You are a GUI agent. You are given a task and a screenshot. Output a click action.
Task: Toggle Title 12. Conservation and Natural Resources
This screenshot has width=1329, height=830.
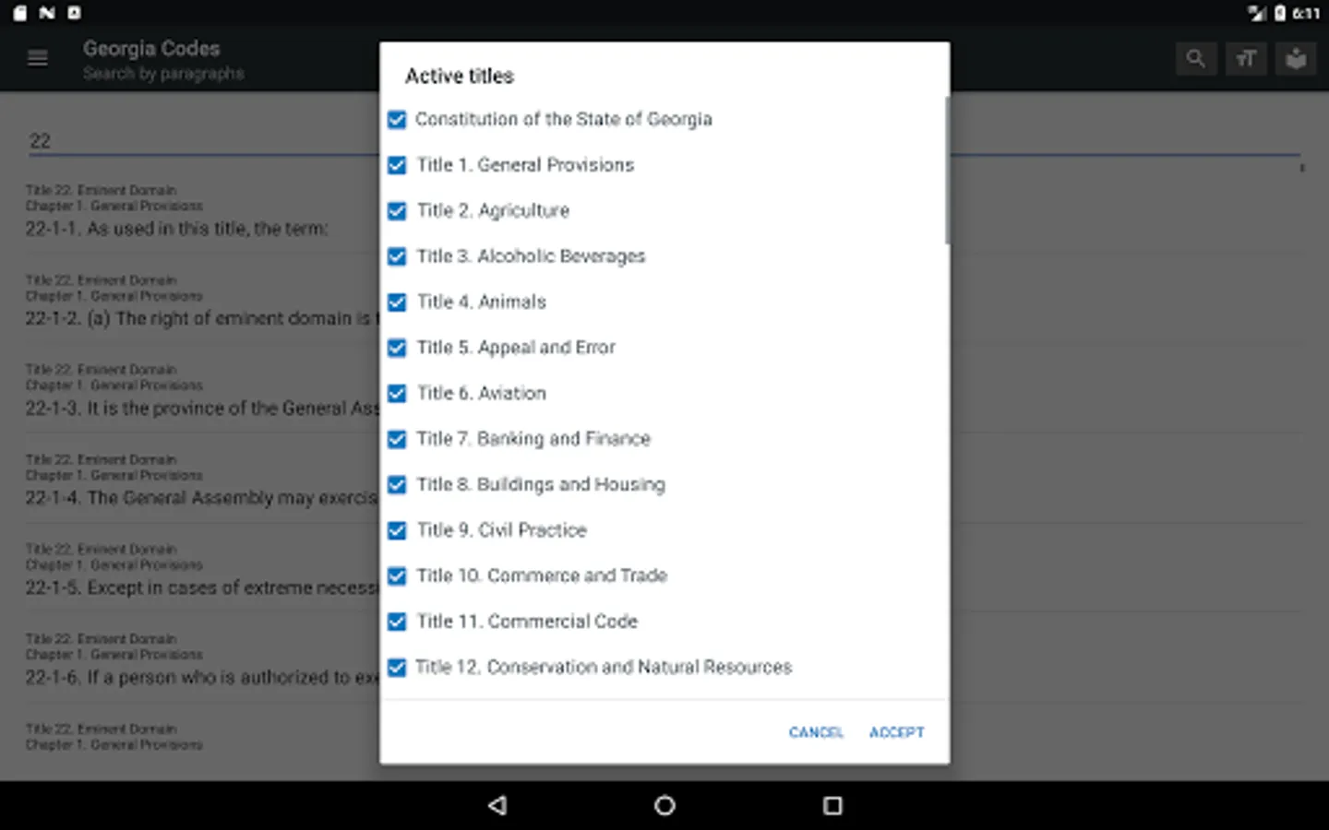point(397,668)
